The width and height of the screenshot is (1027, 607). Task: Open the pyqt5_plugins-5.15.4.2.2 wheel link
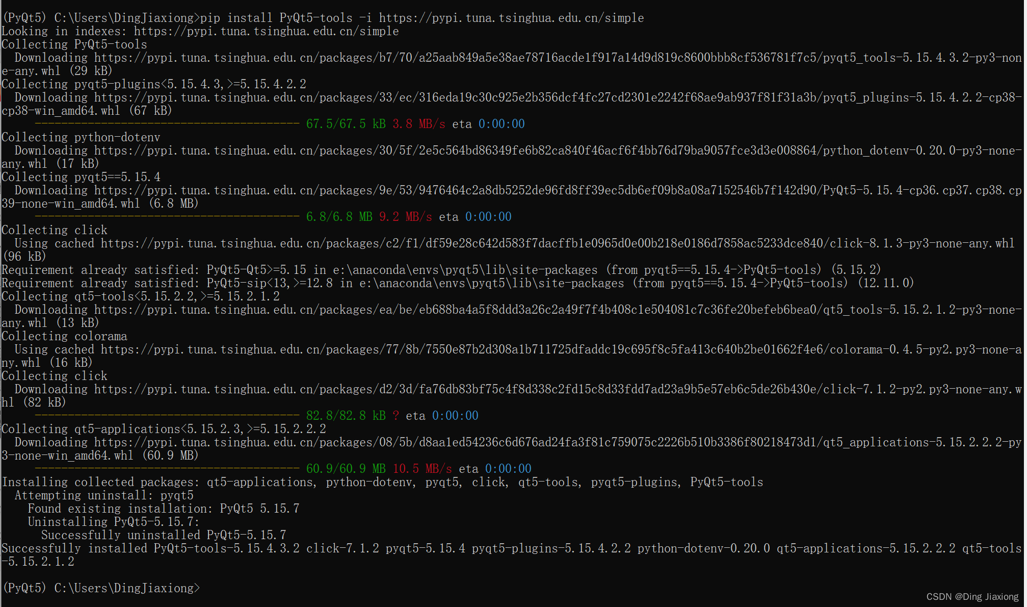tap(510, 97)
